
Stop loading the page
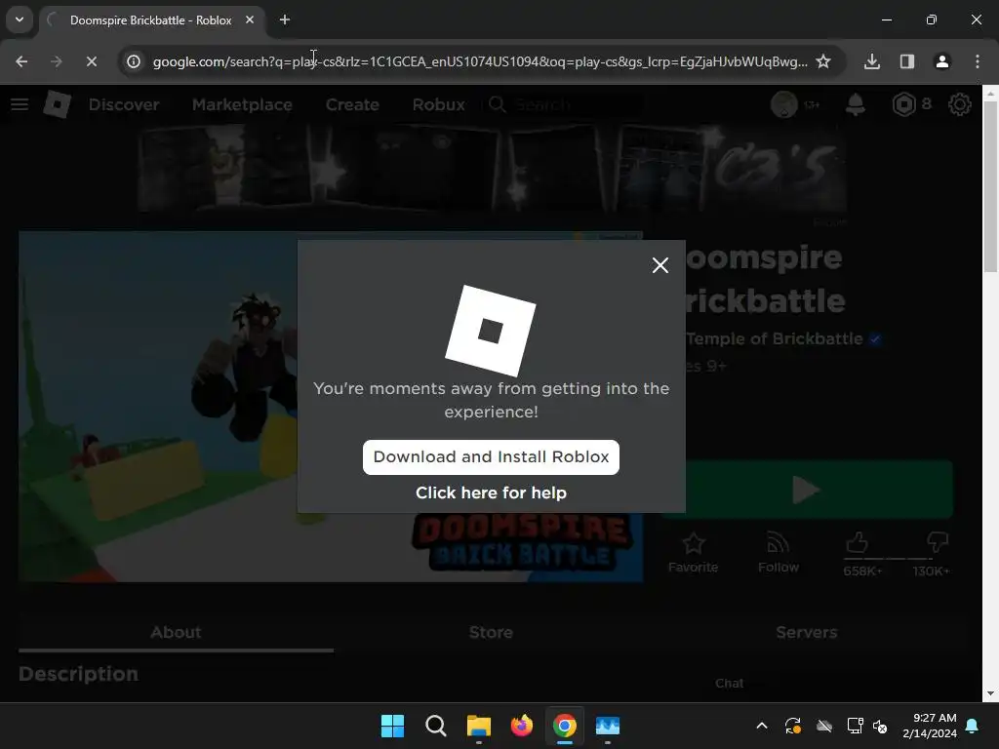coord(91,61)
